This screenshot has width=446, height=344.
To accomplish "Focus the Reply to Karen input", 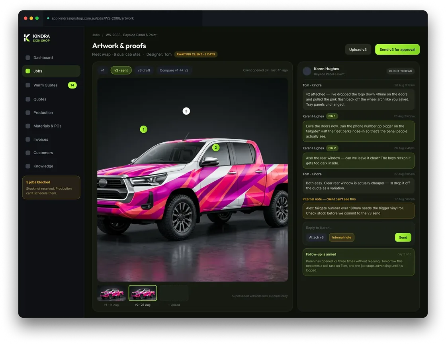I will (358, 228).
